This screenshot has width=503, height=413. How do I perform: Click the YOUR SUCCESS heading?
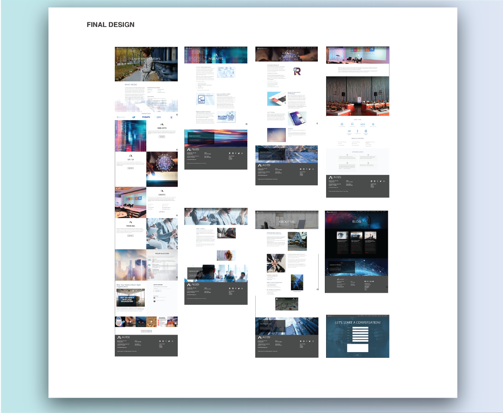(x=162, y=253)
